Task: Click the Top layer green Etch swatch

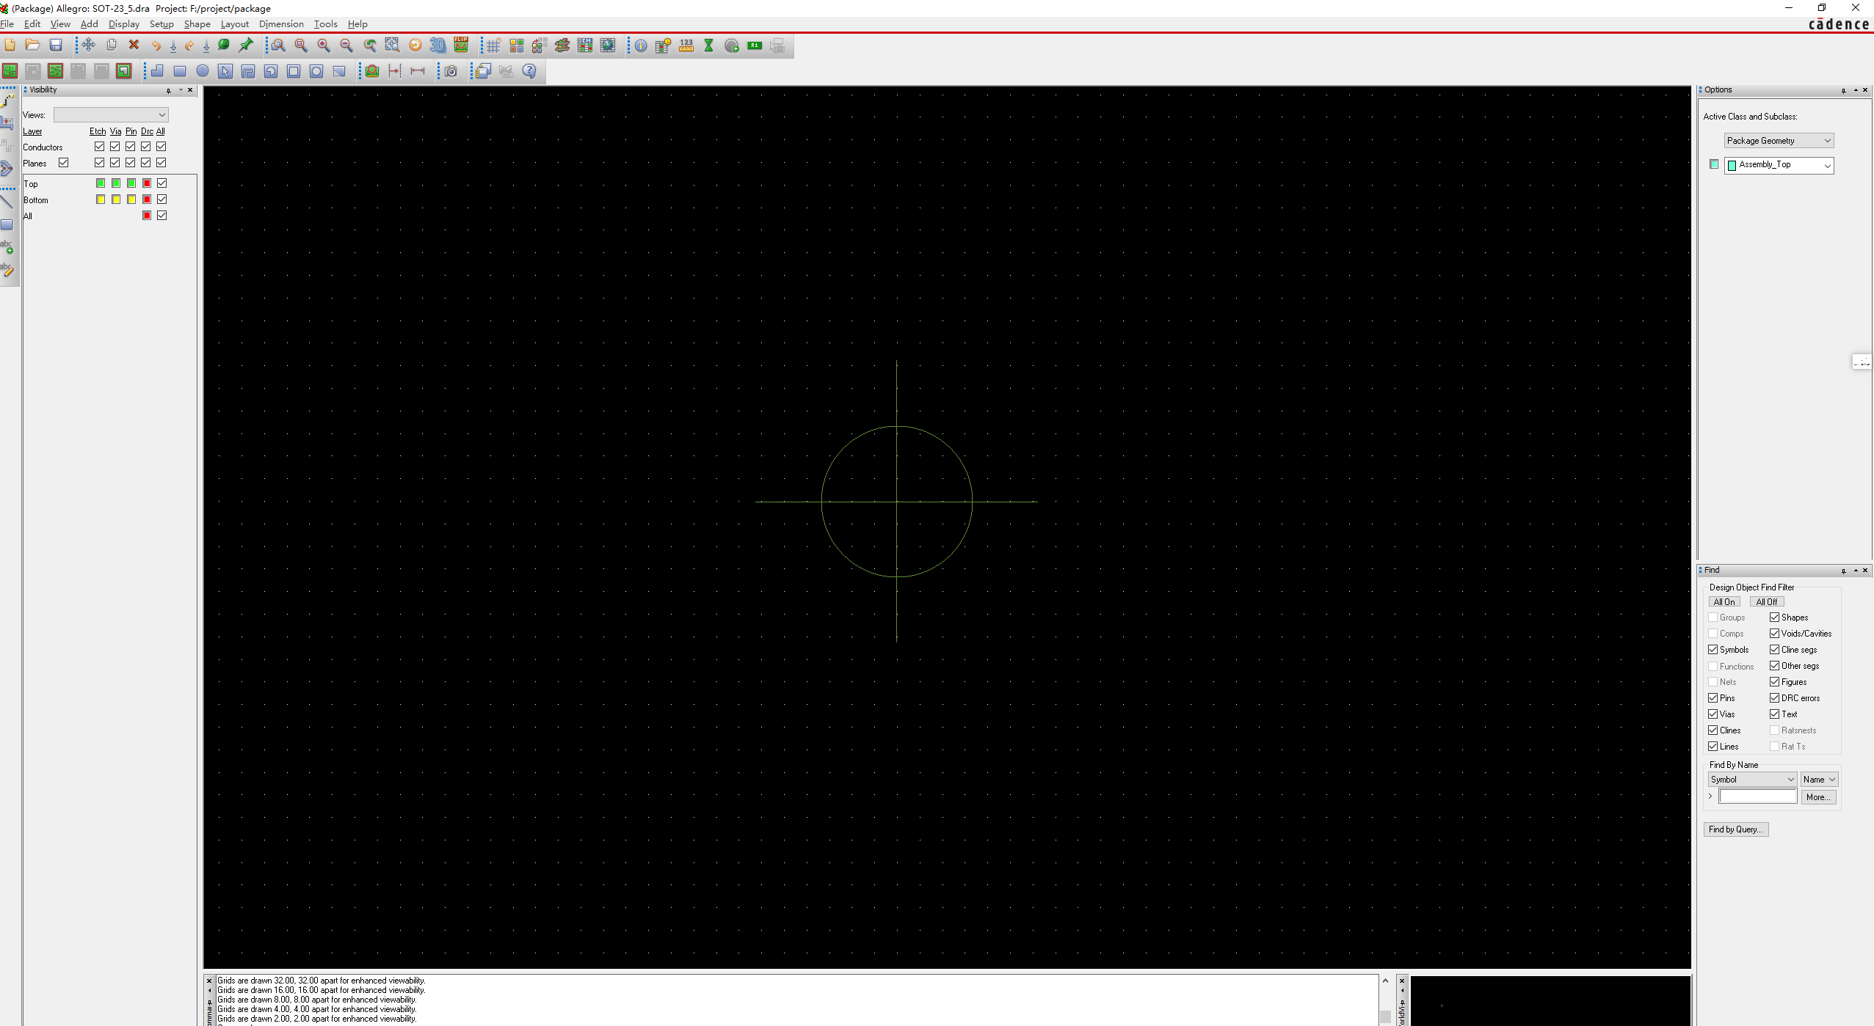Action: pos(101,183)
